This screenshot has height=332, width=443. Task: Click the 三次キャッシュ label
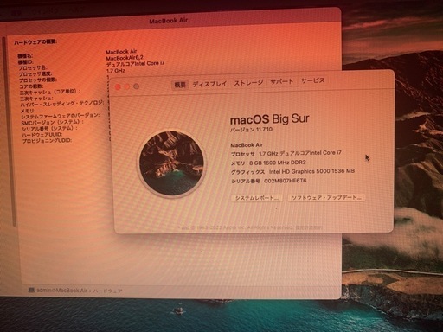(x=36, y=99)
